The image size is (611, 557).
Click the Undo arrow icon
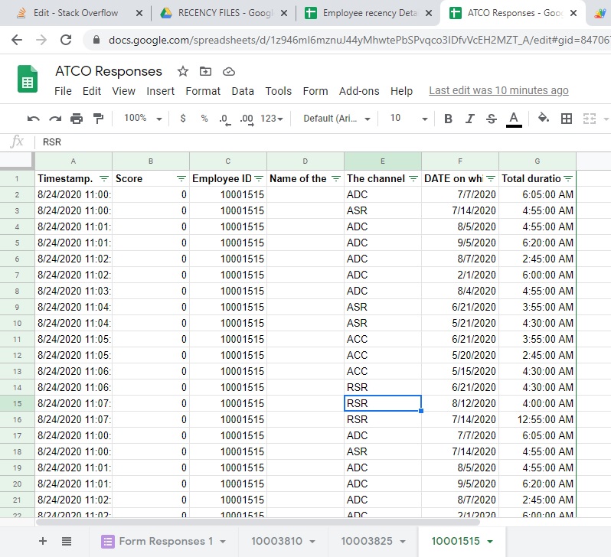[33, 119]
